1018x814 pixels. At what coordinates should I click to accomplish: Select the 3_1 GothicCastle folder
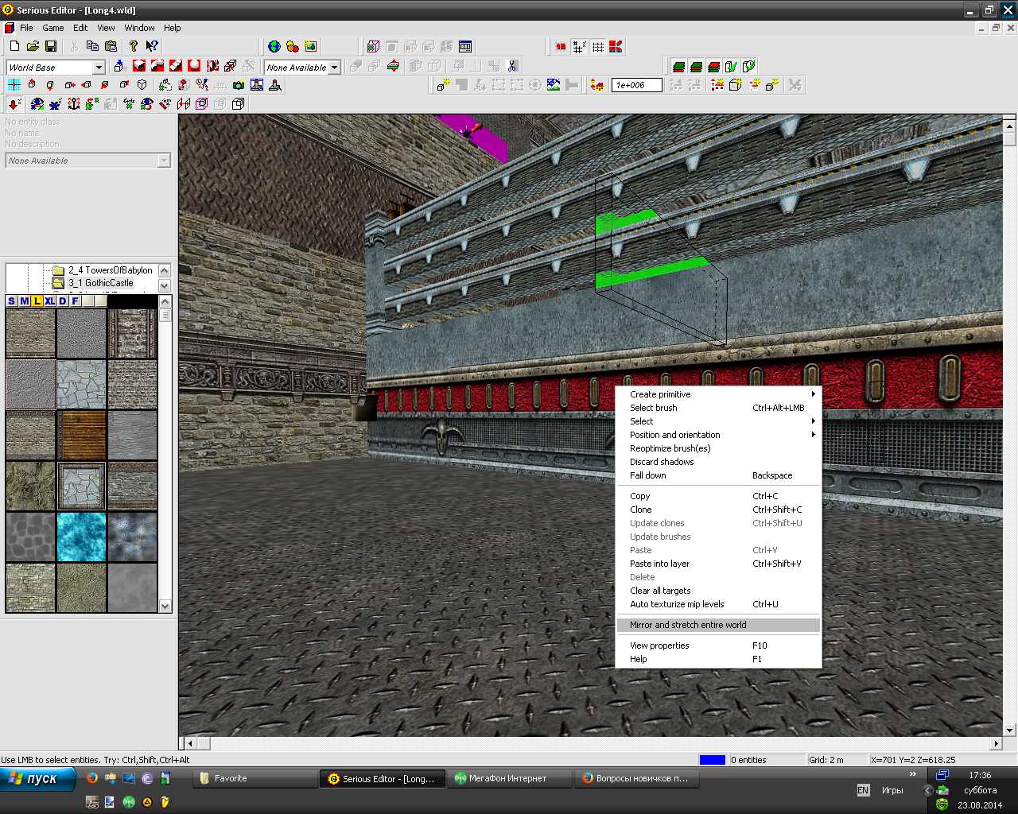tap(100, 283)
